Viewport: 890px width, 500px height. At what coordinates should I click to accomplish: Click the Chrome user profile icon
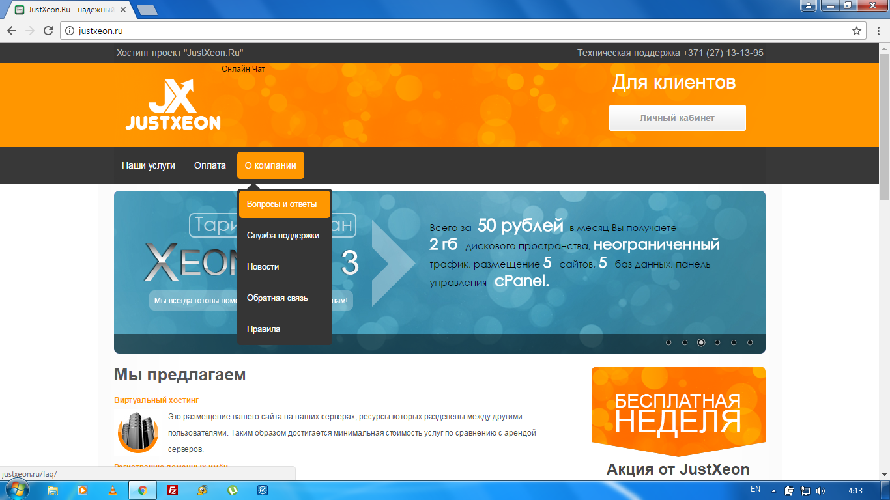coord(809,5)
